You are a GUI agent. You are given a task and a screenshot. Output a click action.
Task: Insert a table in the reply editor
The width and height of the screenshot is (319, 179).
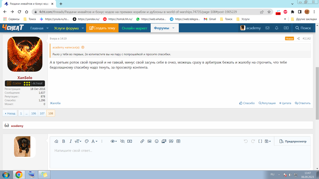click(178, 141)
